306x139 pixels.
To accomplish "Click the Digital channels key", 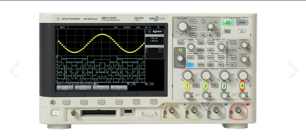I will pyautogui.click(x=233, y=50).
